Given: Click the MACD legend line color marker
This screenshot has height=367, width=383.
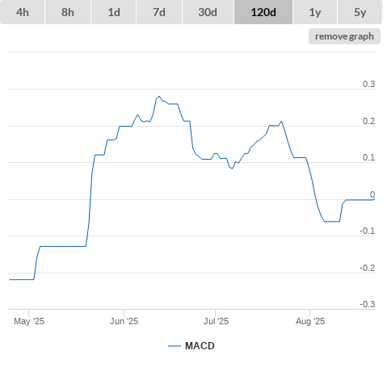Looking at the screenshot, I should (175, 346).
